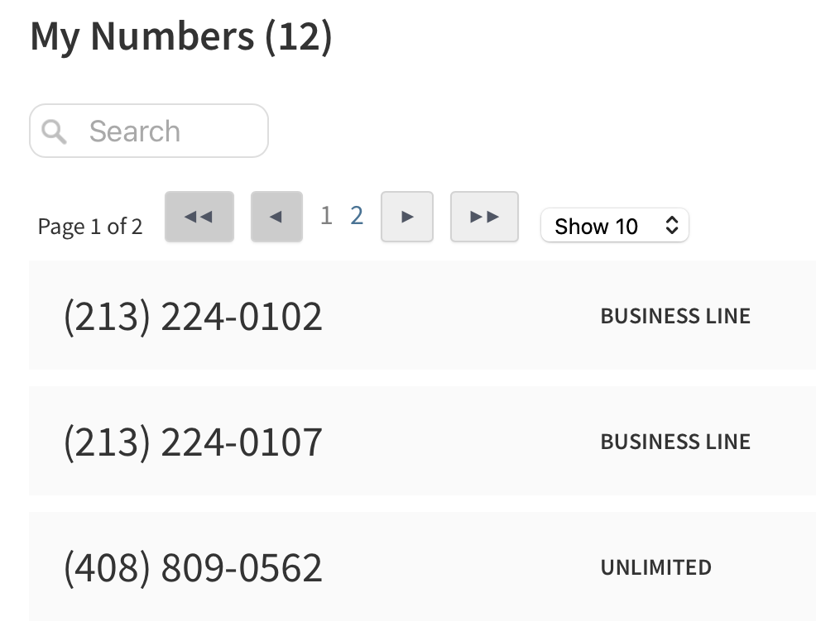The image size is (816, 631).
Task: Open phone number (213) 224-0107
Action: pyautogui.click(x=193, y=442)
